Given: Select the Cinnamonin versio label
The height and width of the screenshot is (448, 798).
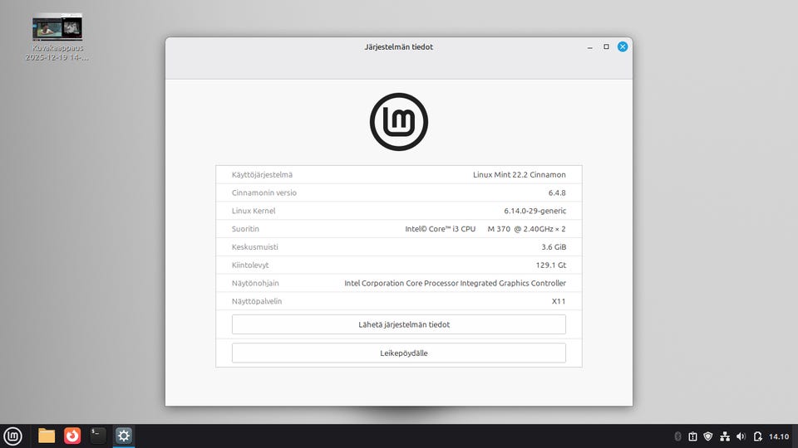Looking at the screenshot, I should tap(264, 192).
